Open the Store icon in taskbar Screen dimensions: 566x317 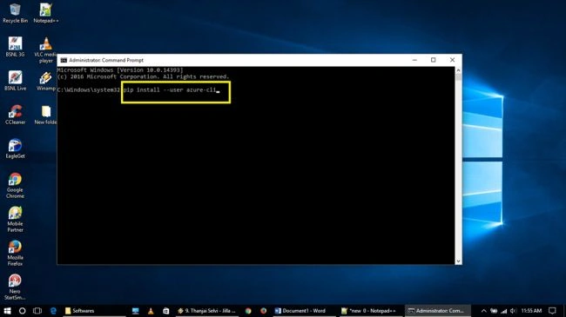coord(165,311)
